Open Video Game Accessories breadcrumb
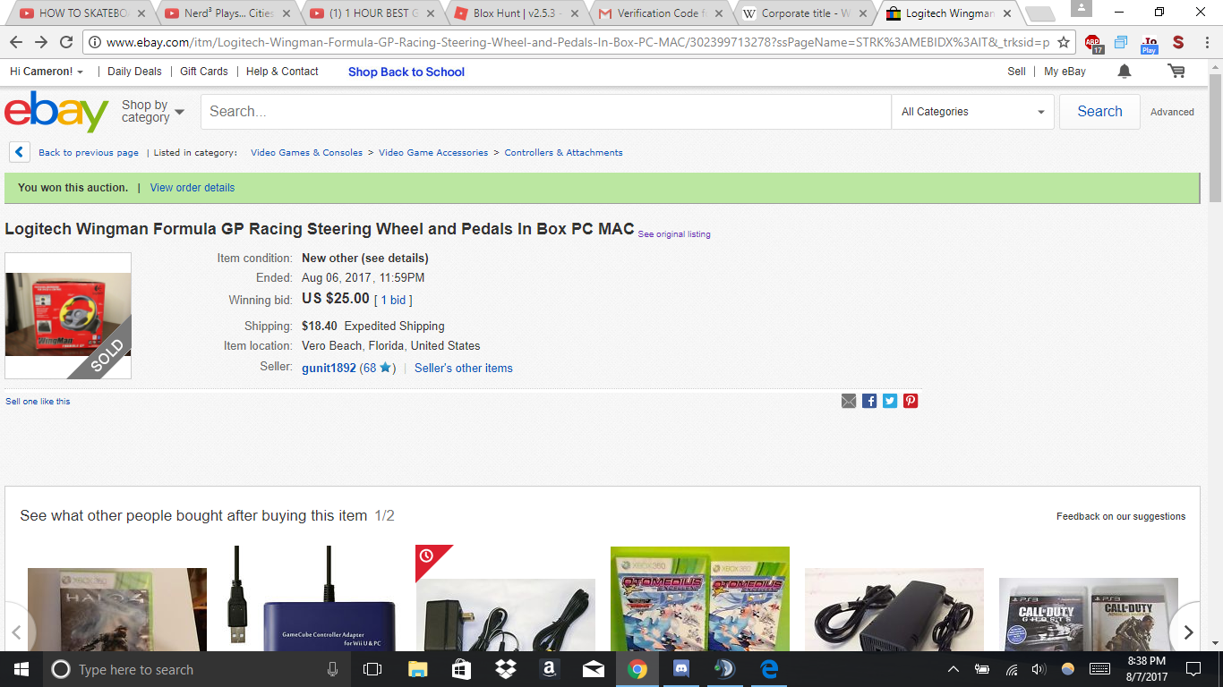This screenshot has height=687, width=1223. 433,153
